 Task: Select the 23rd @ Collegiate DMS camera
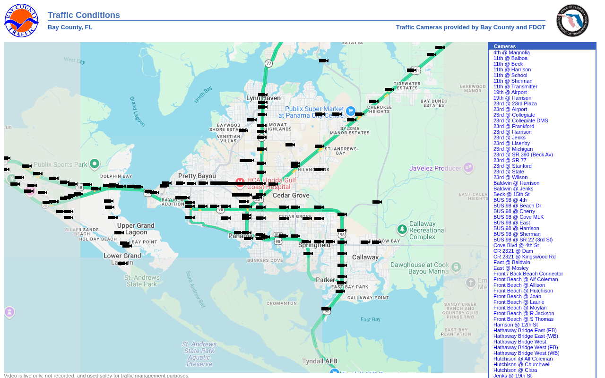click(x=521, y=120)
